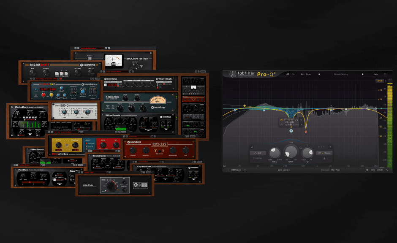Viewport: 397px width, 243px height.
Task: Toggle A/B state comparison
Action: click(302, 74)
